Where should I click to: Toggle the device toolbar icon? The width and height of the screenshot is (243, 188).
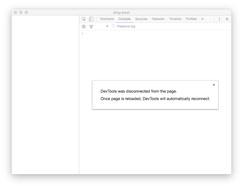[91, 19]
